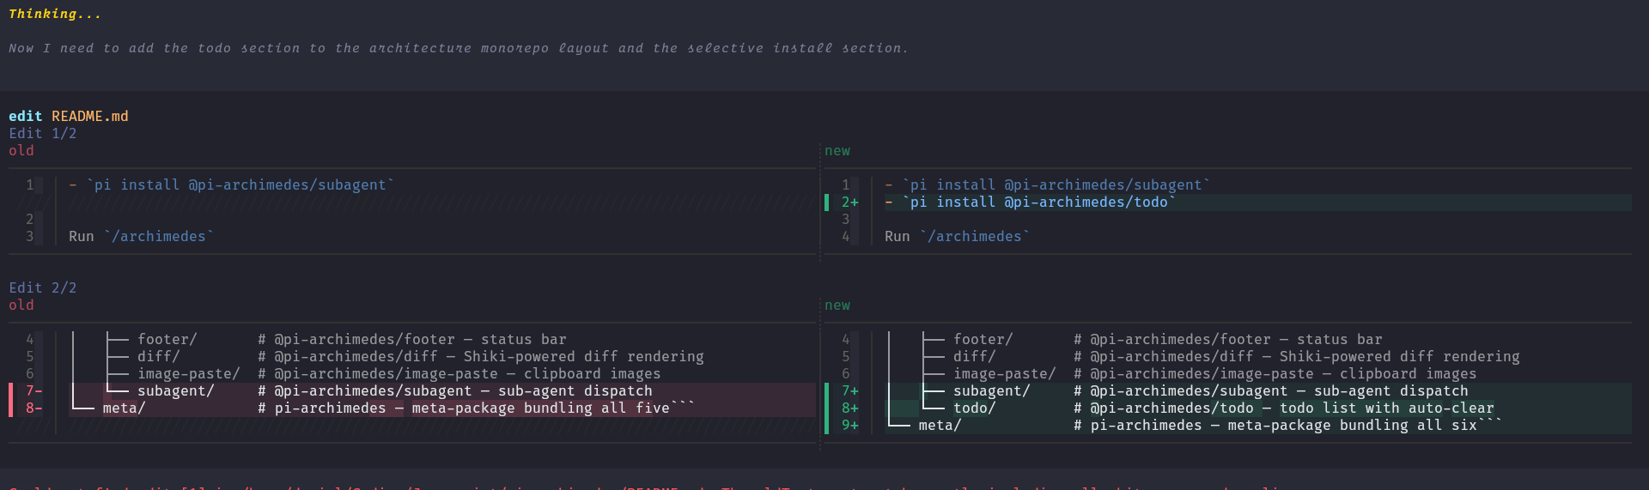Click the "footer/" entry in Edit 2 old pane
The width and height of the screenshot is (1649, 490).
(167, 339)
